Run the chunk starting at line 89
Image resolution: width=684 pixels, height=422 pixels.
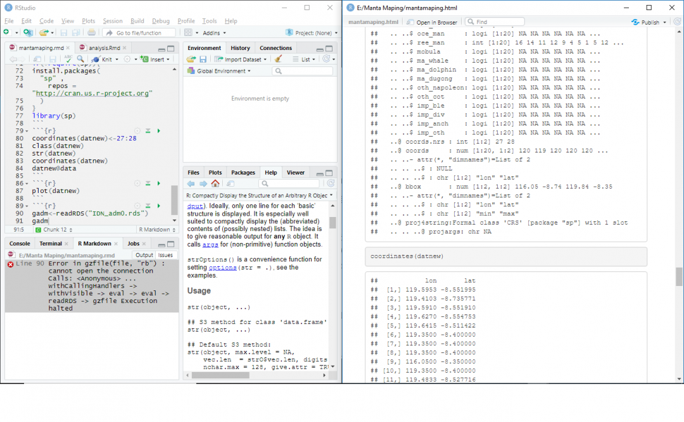point(159,206)
